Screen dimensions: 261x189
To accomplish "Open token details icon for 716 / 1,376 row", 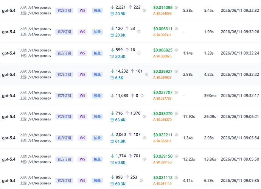I will coord(144,117).
